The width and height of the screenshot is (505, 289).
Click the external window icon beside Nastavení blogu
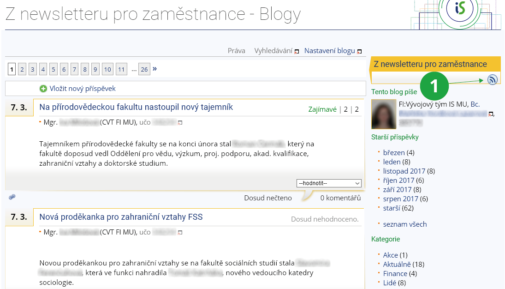pyautogui.click(x=359, y=51)
